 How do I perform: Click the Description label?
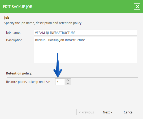click(x=15, y=40)
